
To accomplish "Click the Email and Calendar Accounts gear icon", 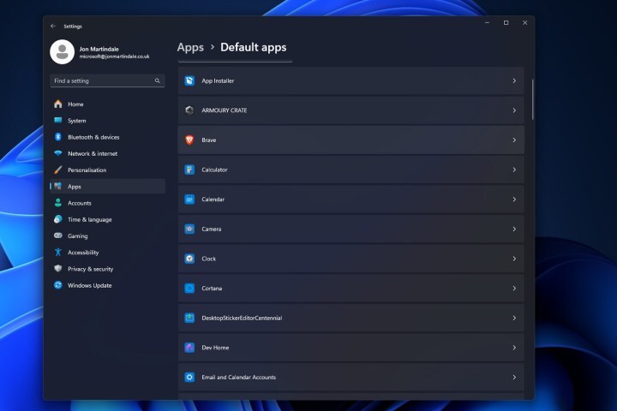I will pyautogui.click(x=189, y=377).
